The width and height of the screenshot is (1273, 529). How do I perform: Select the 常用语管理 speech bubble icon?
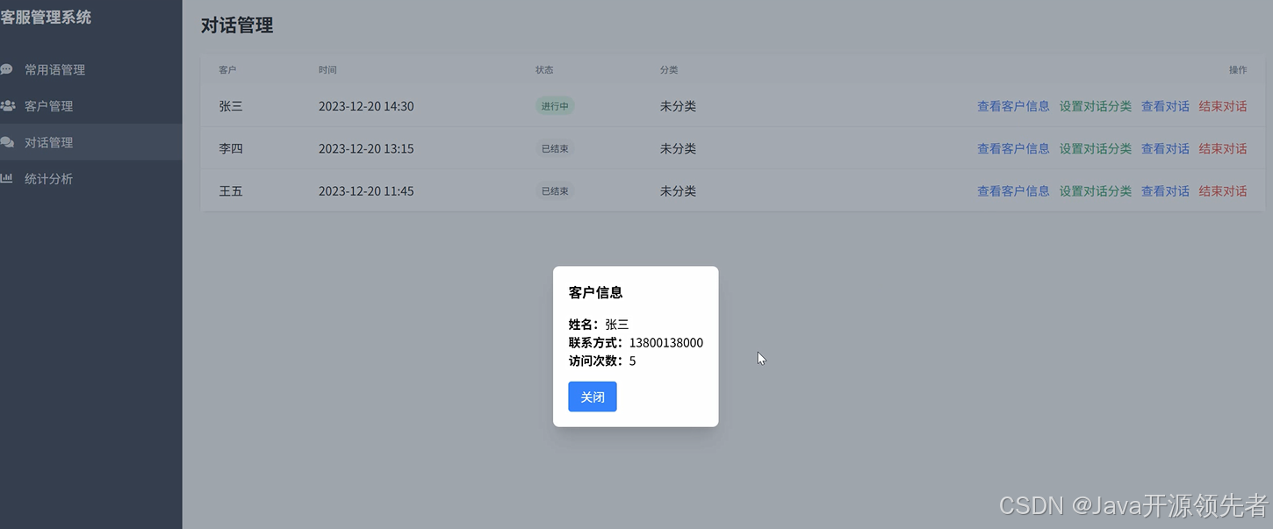[x=9, y=68]
